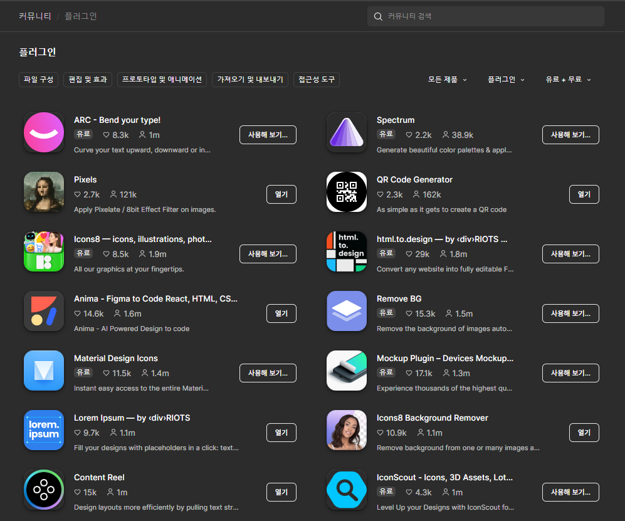Click the html.to.design plugin icon
This screenshot has height=521, width=625.
coord(347,251)
